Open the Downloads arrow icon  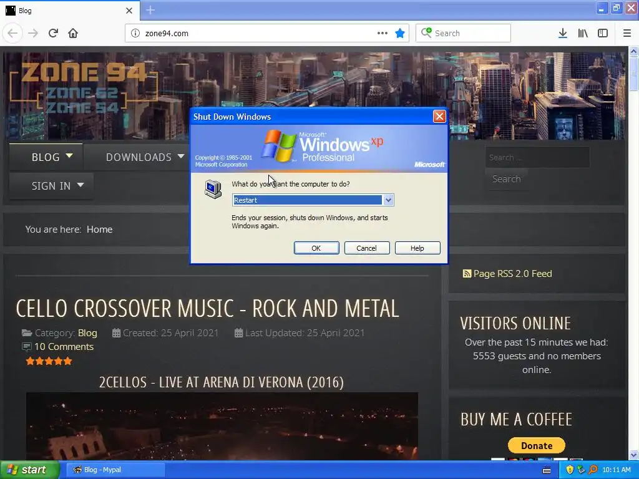(563, 33)
